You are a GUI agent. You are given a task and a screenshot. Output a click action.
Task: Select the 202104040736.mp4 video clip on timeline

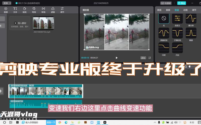click(46, 91)
